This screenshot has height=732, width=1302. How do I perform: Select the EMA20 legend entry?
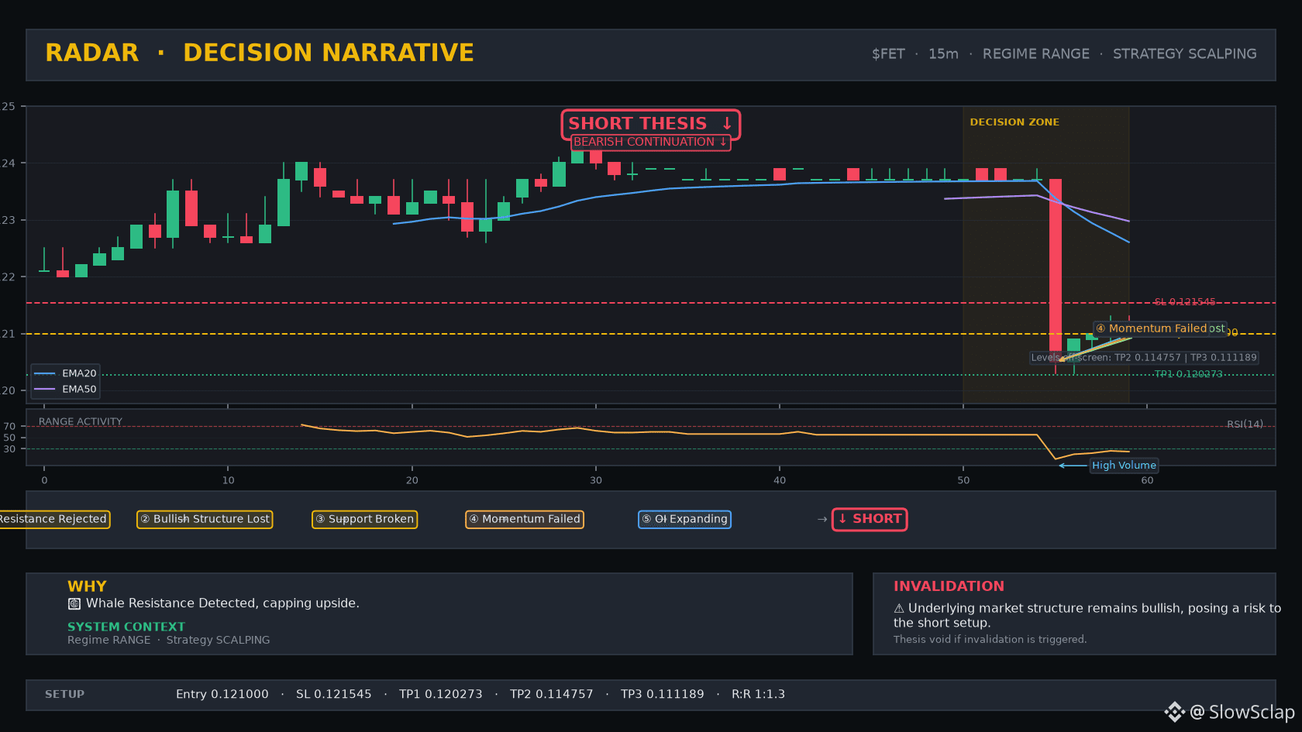point(65,373)
